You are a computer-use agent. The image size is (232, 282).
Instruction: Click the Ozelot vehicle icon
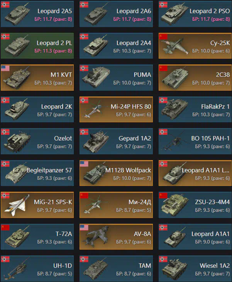[x=17, y=142]
